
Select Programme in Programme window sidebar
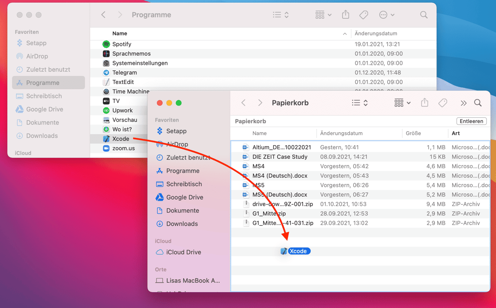point(49,83)
